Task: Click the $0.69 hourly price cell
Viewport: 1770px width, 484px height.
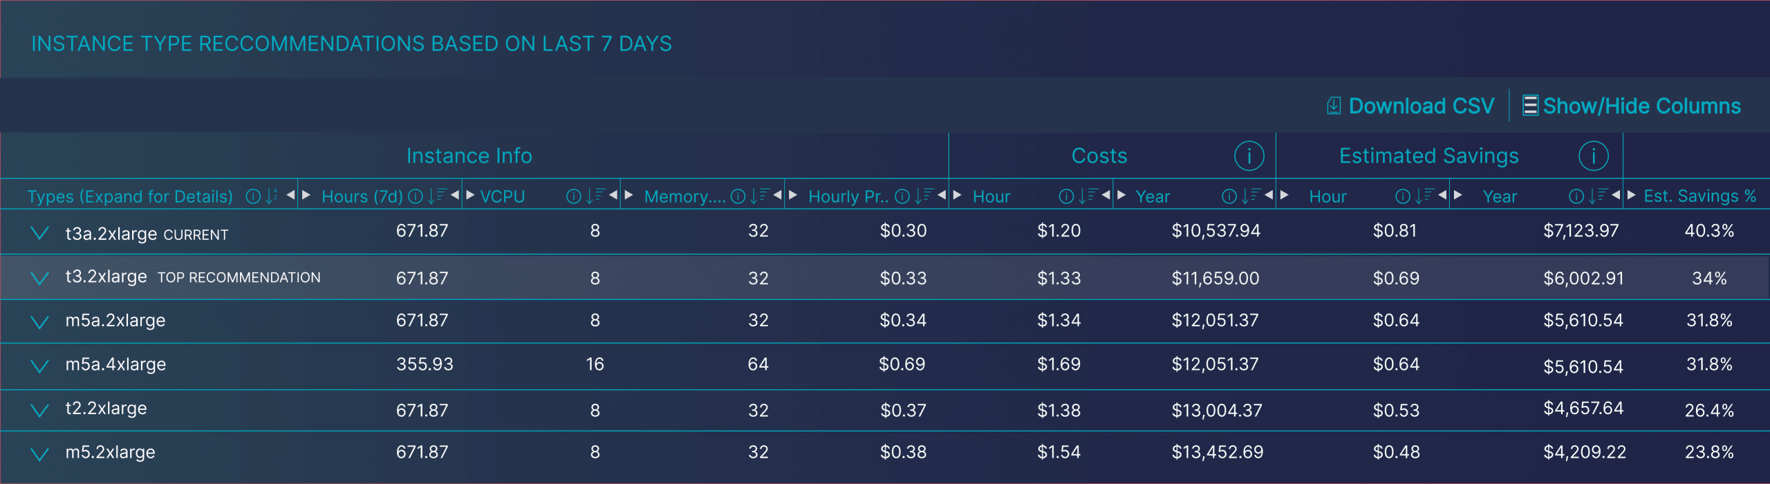Action: coord(902,364)
